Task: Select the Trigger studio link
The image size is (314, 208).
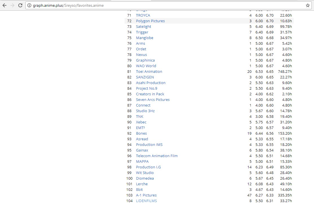Action: pos(142,32)
